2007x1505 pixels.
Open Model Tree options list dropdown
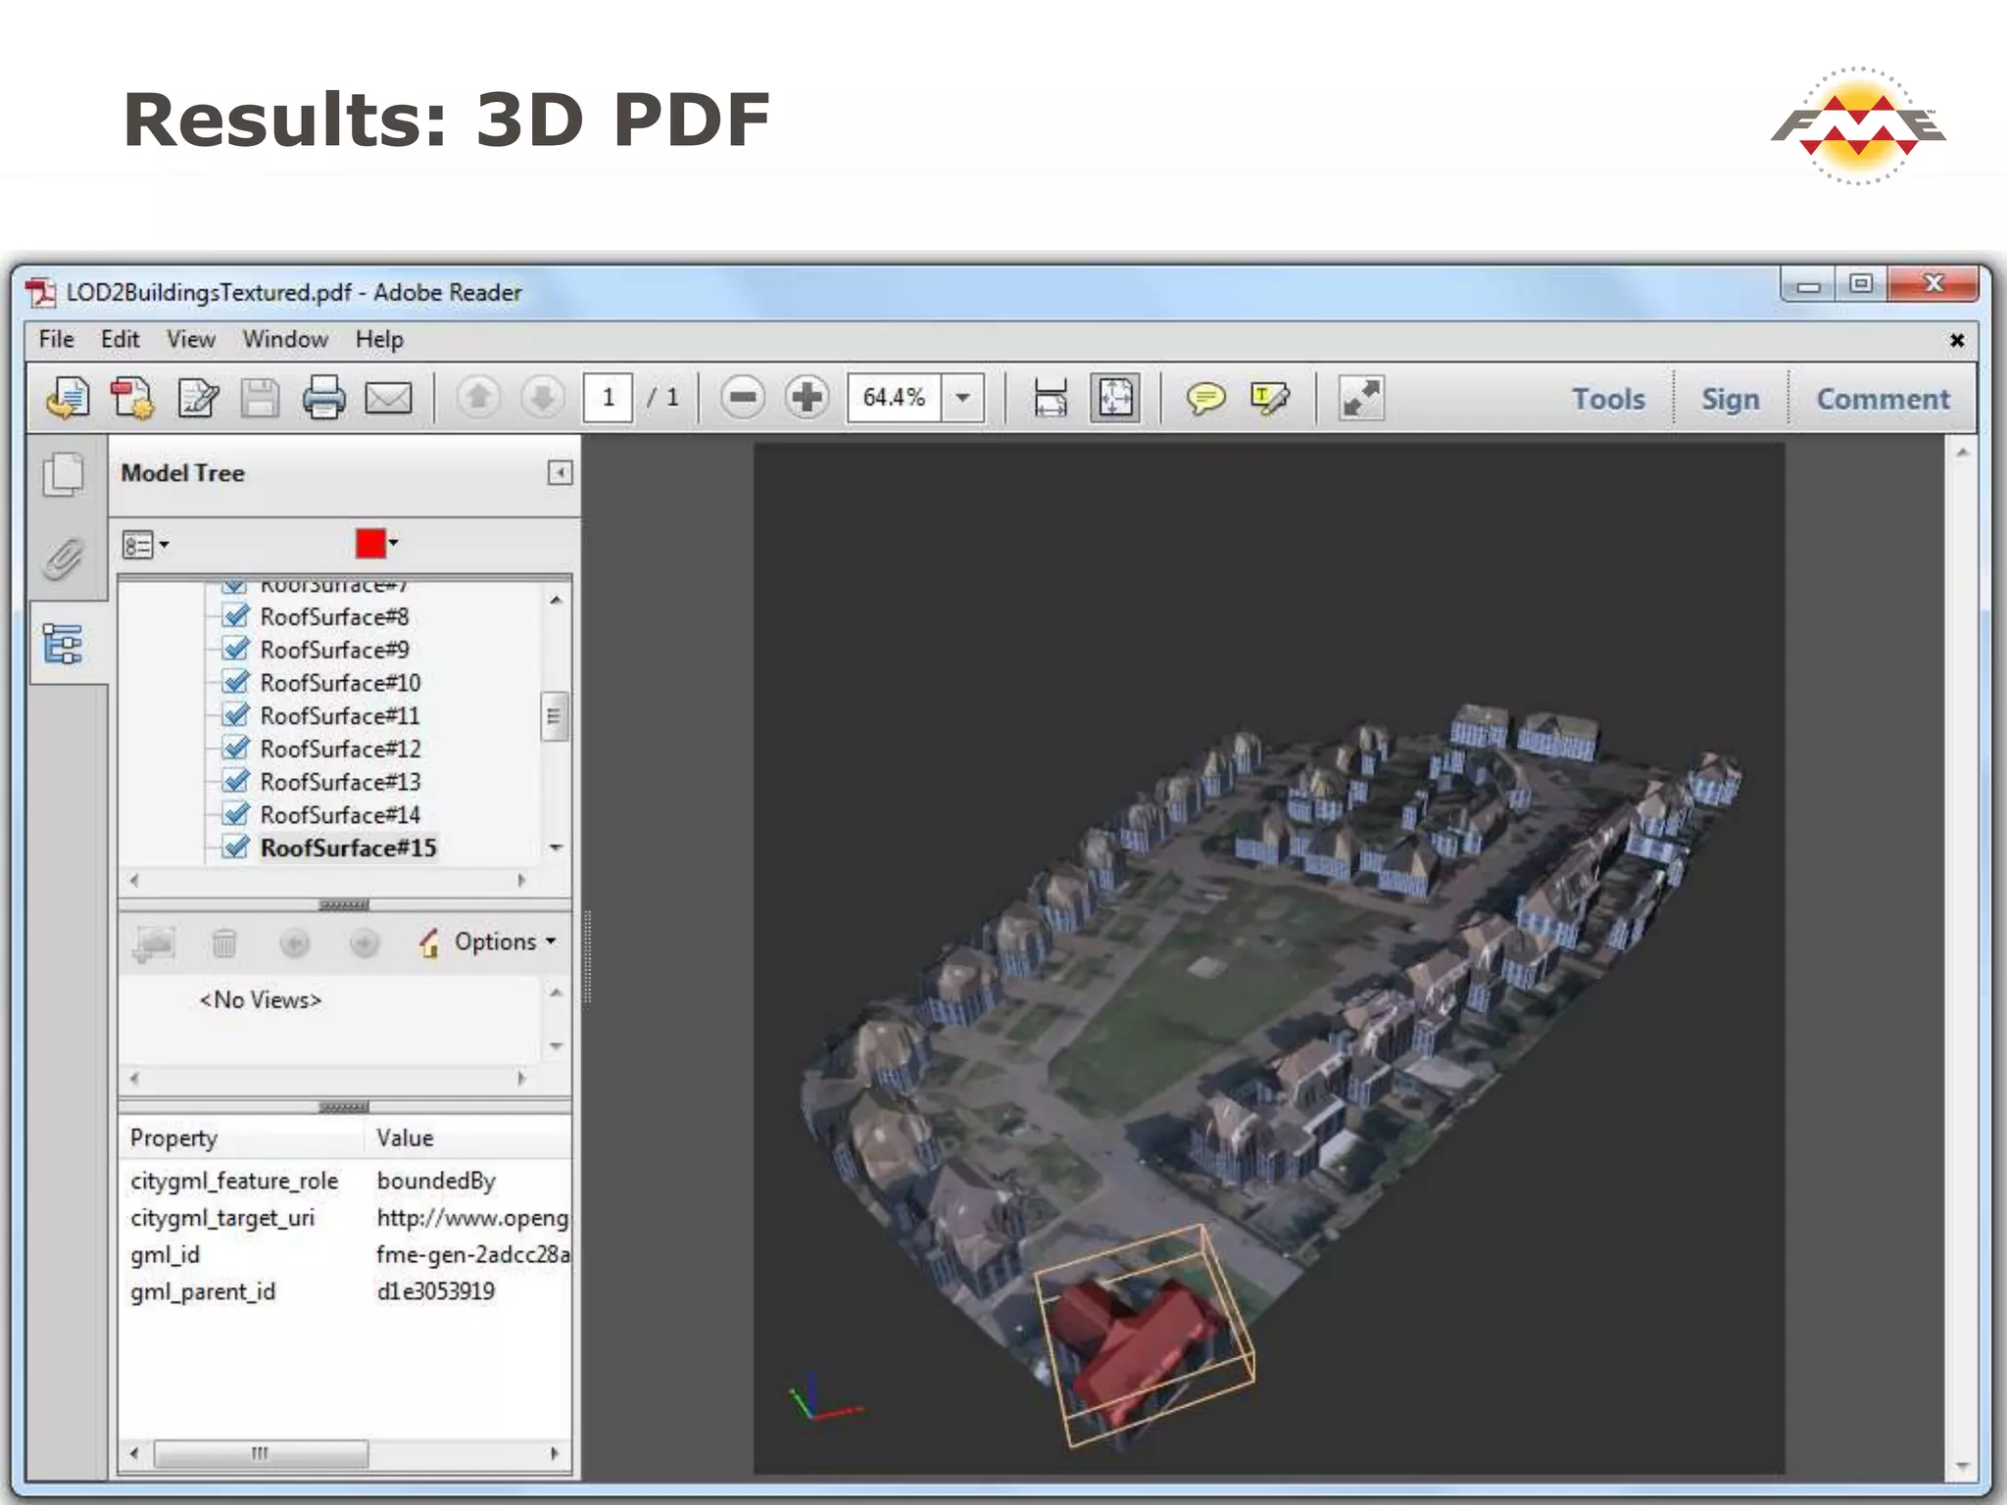click(145, 544)
